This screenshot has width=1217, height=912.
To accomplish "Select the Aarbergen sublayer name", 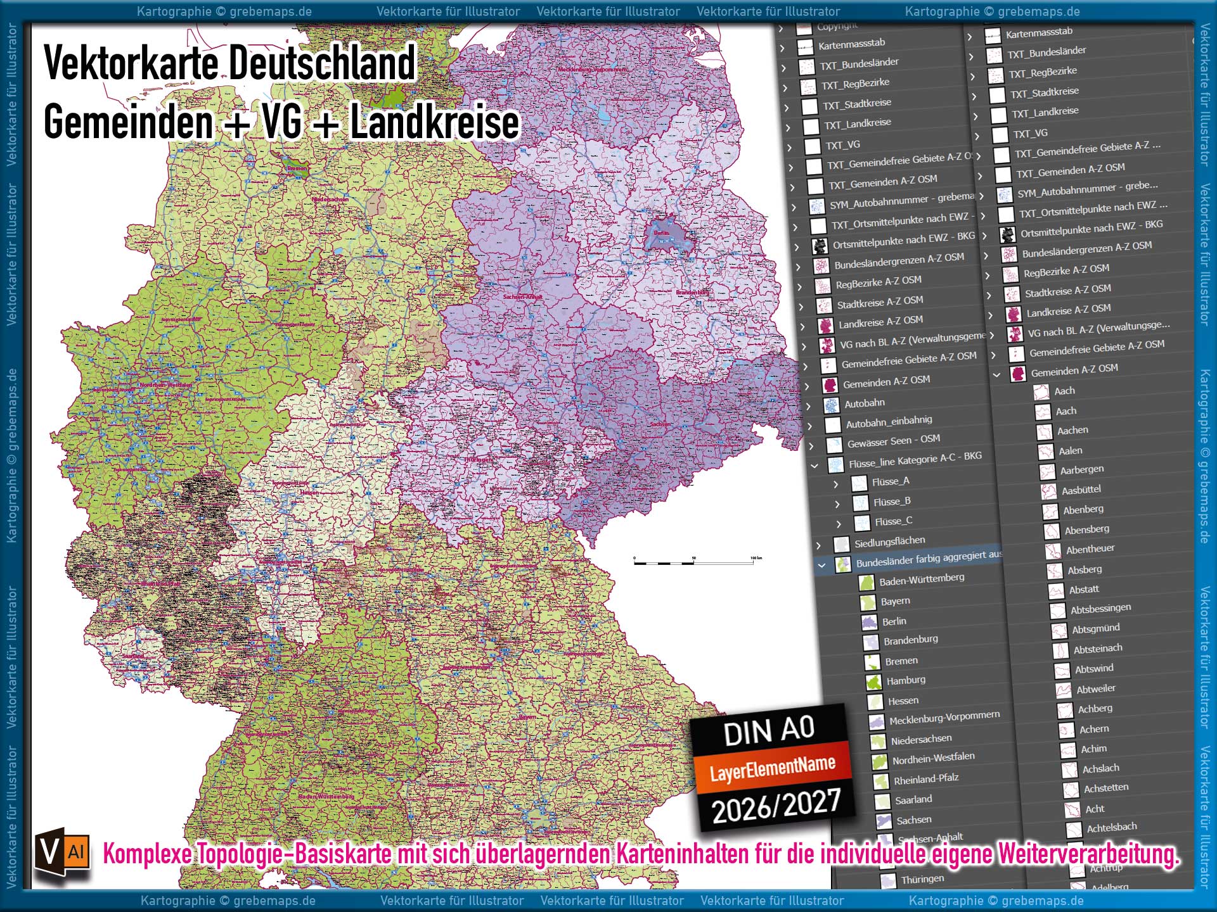I will [1082, 470].
